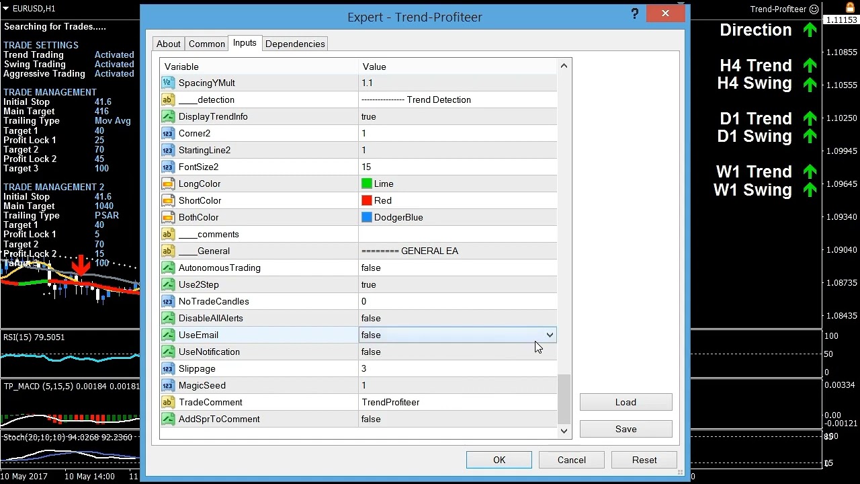Click the FontSize2 value '15'
Screen dimensions: 860x484
coord(366,167)
